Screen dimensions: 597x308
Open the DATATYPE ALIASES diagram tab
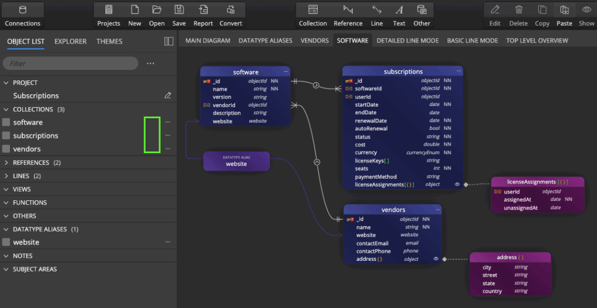[265, 41]
